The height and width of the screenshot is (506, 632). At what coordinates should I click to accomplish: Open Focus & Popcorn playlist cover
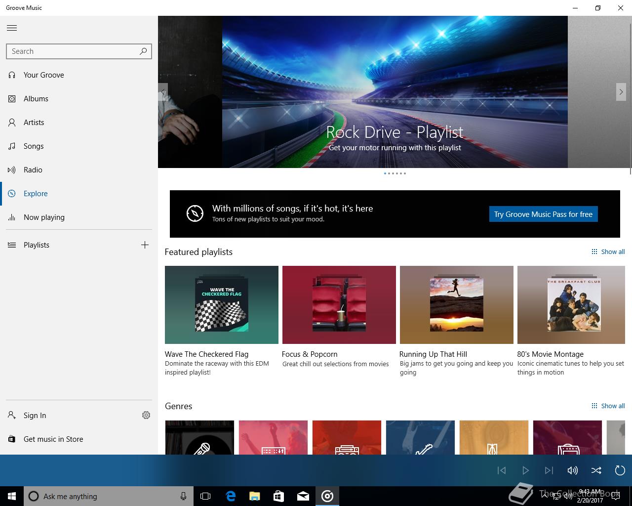(x=339, y=305)
